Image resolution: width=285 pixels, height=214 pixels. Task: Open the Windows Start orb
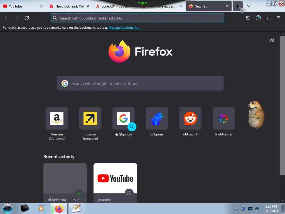[x=8, y=208]
